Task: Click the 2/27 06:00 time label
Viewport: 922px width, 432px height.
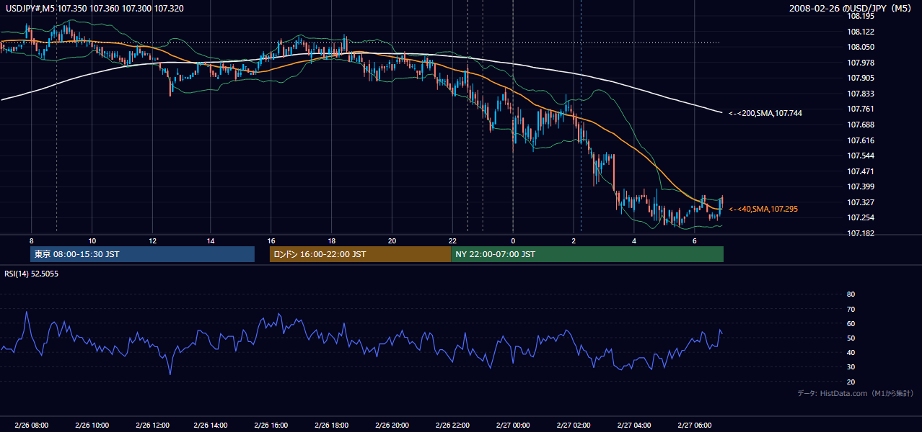Action: coord(694,426)
